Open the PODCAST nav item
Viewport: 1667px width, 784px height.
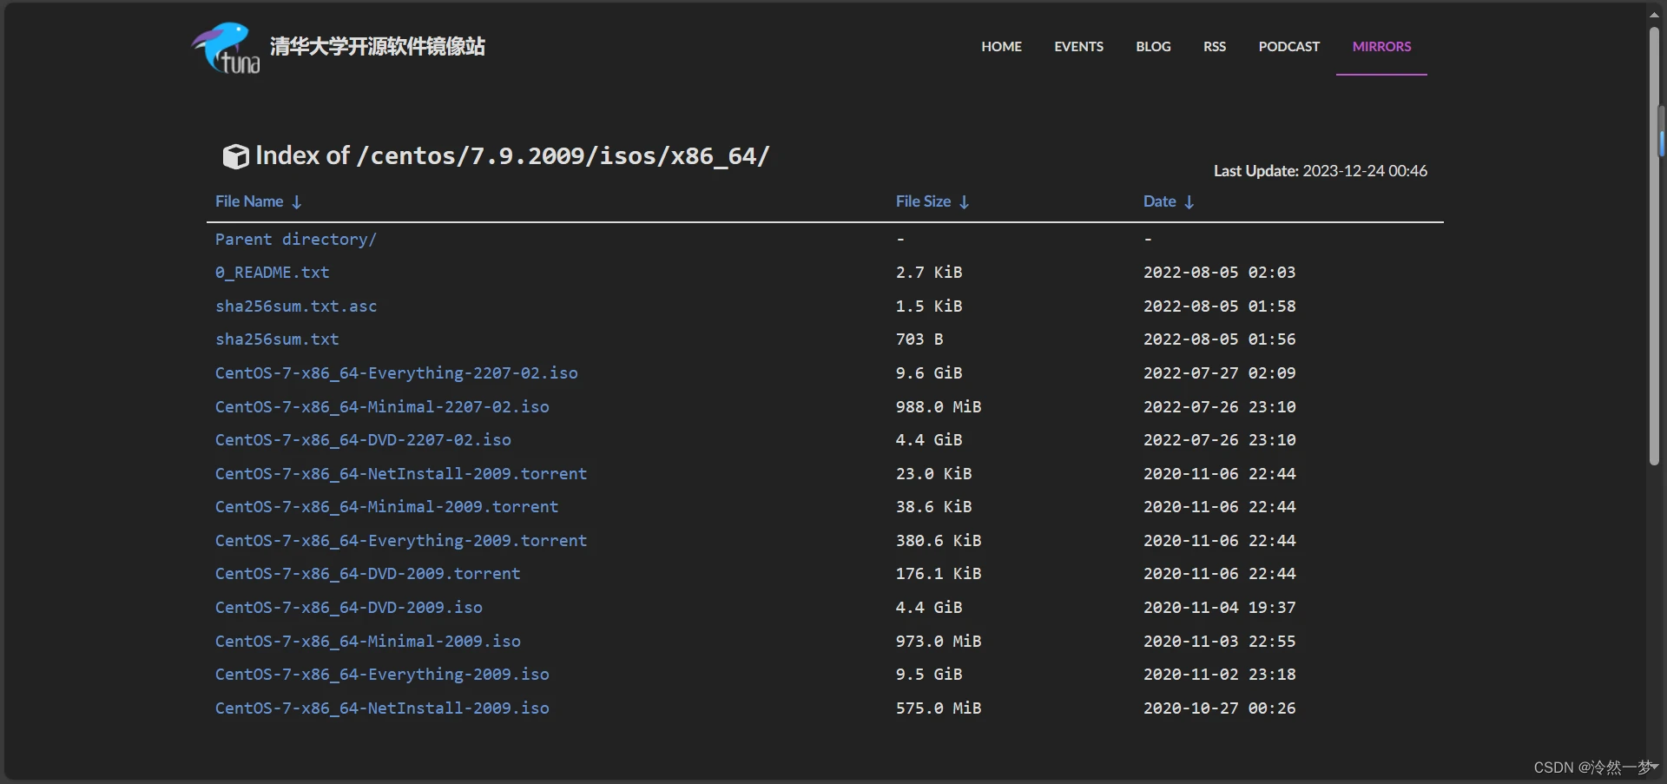click(x=1288, y=47)
